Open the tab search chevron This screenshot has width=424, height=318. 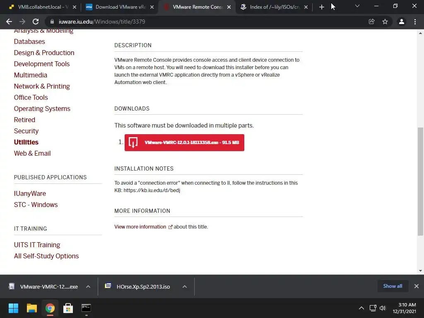click(x=357, y=6)
